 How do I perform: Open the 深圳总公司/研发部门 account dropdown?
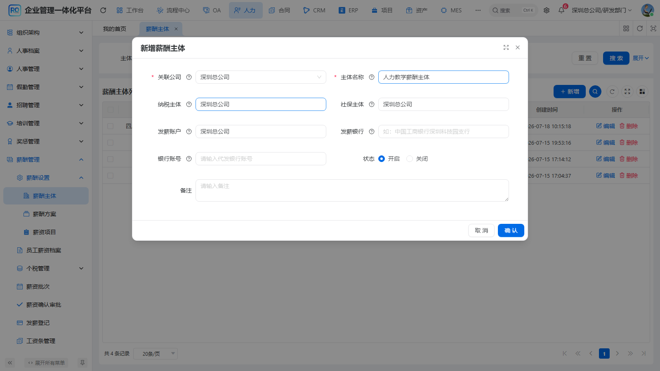tap(601, 10)
